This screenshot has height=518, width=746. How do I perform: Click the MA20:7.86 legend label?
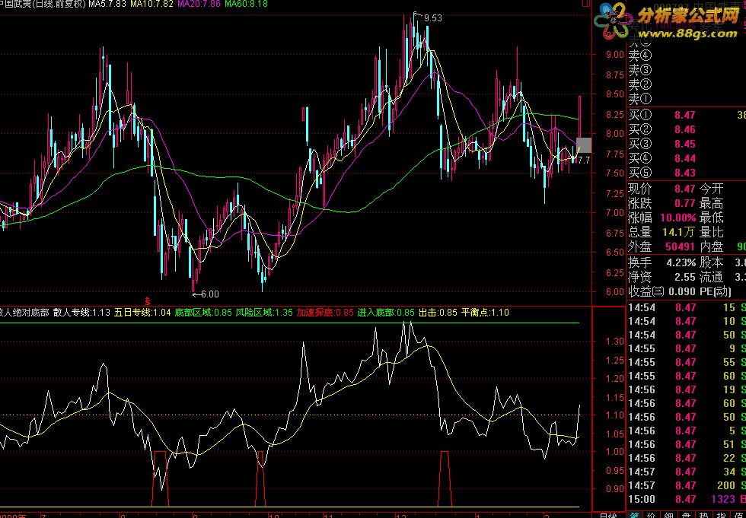coord(199,4)
